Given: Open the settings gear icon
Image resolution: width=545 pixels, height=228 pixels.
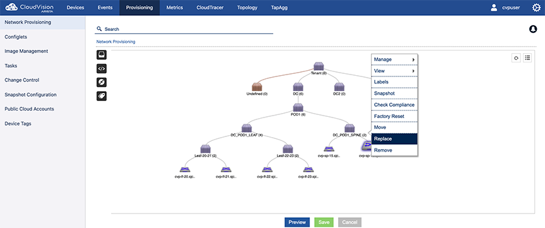Looking at the screenshot, I should pyautogui.click(x=536, y=8).
